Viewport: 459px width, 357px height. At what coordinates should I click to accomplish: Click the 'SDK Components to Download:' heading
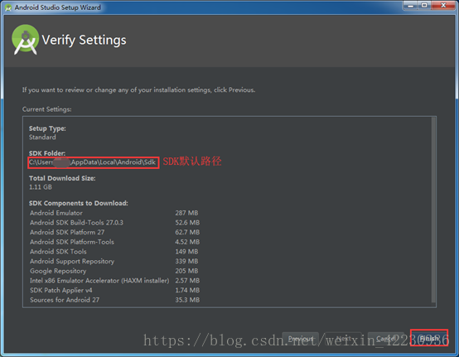pyautogui.click(x=79, y=203)
